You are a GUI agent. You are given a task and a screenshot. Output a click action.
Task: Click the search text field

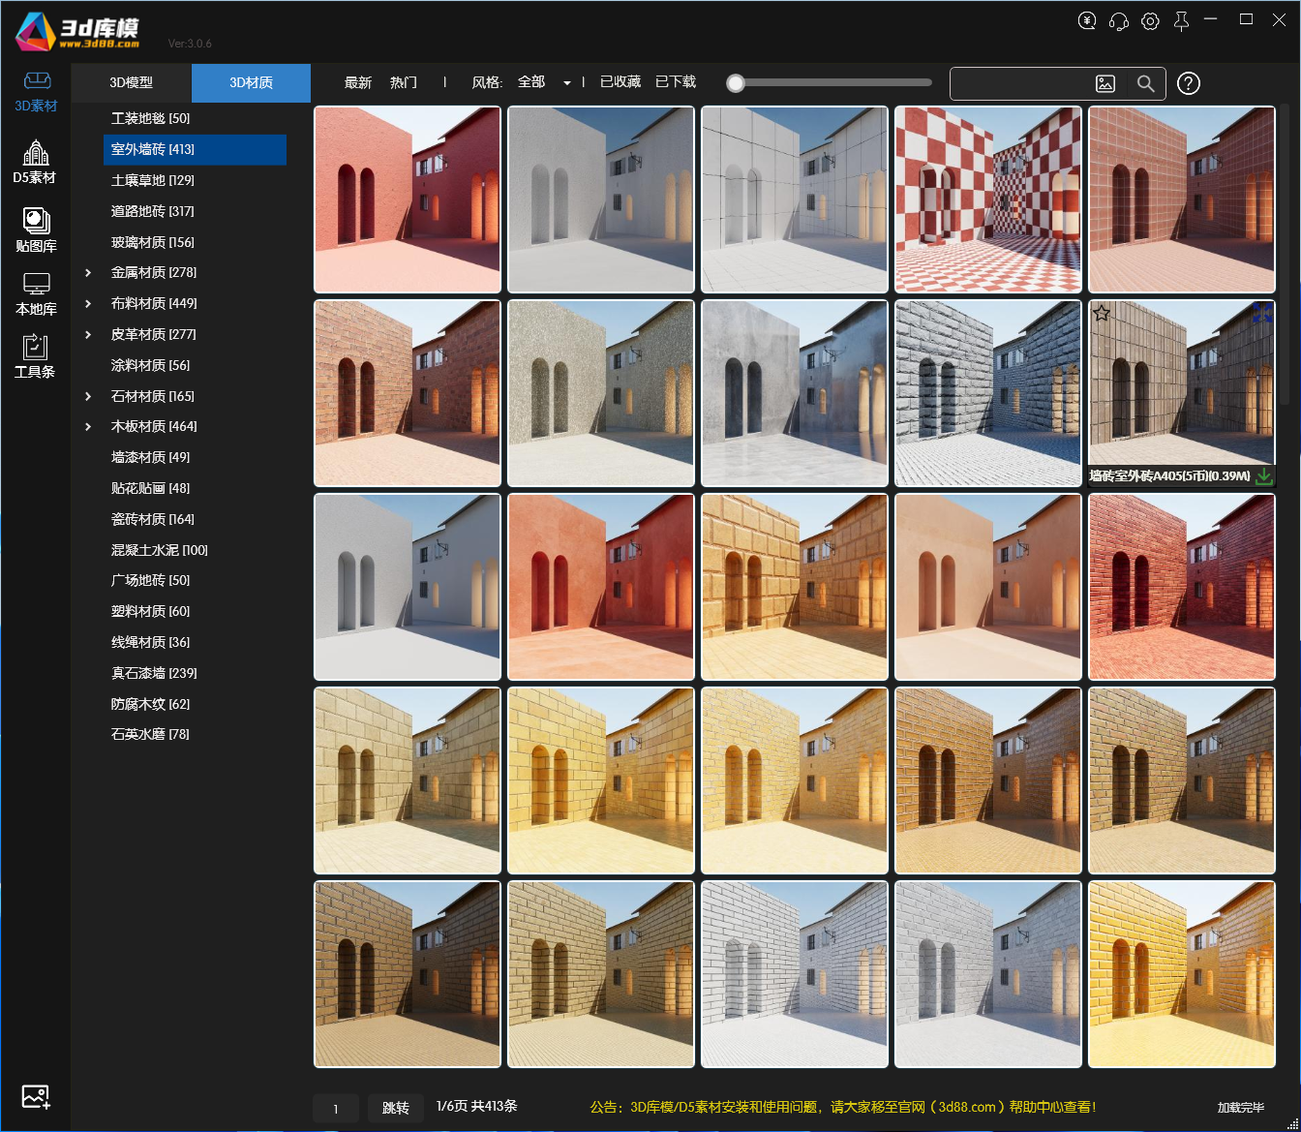[x=1020, y=84]
